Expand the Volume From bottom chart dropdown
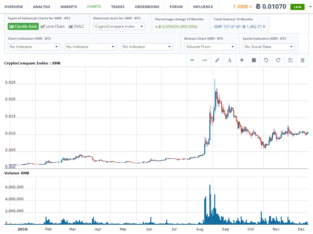 (210, 47)
